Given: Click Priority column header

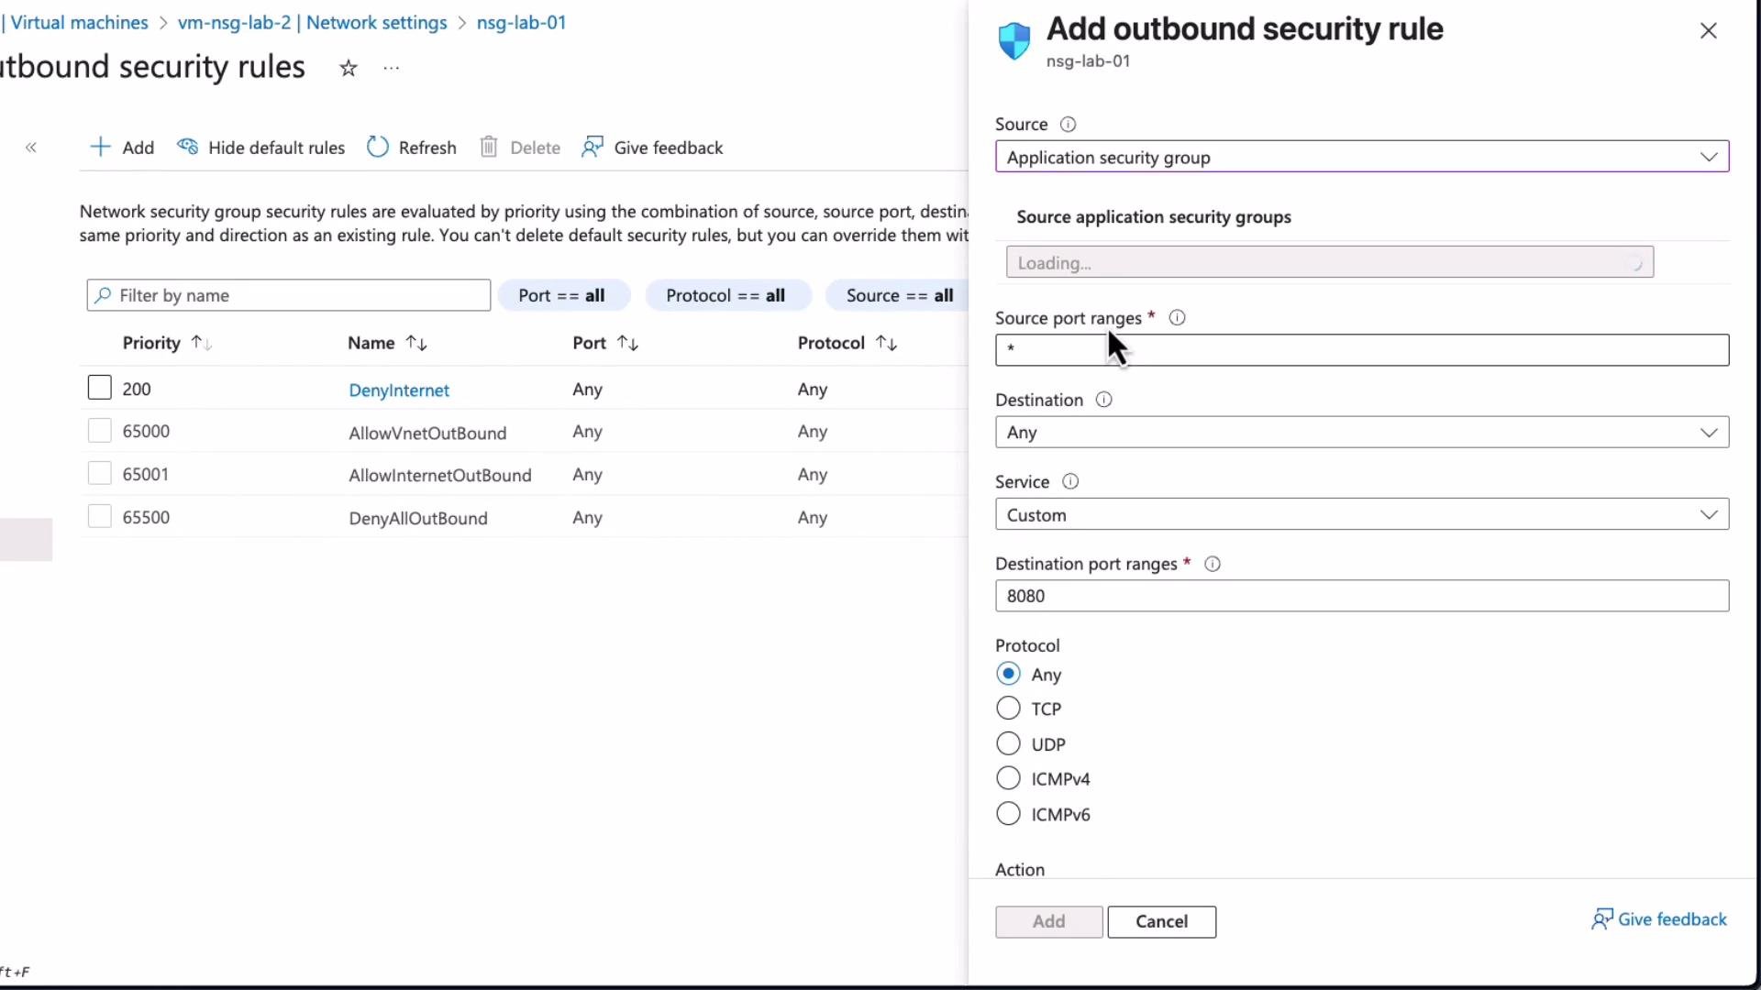Looking at the screenshot, I should [x=151, y=343].
